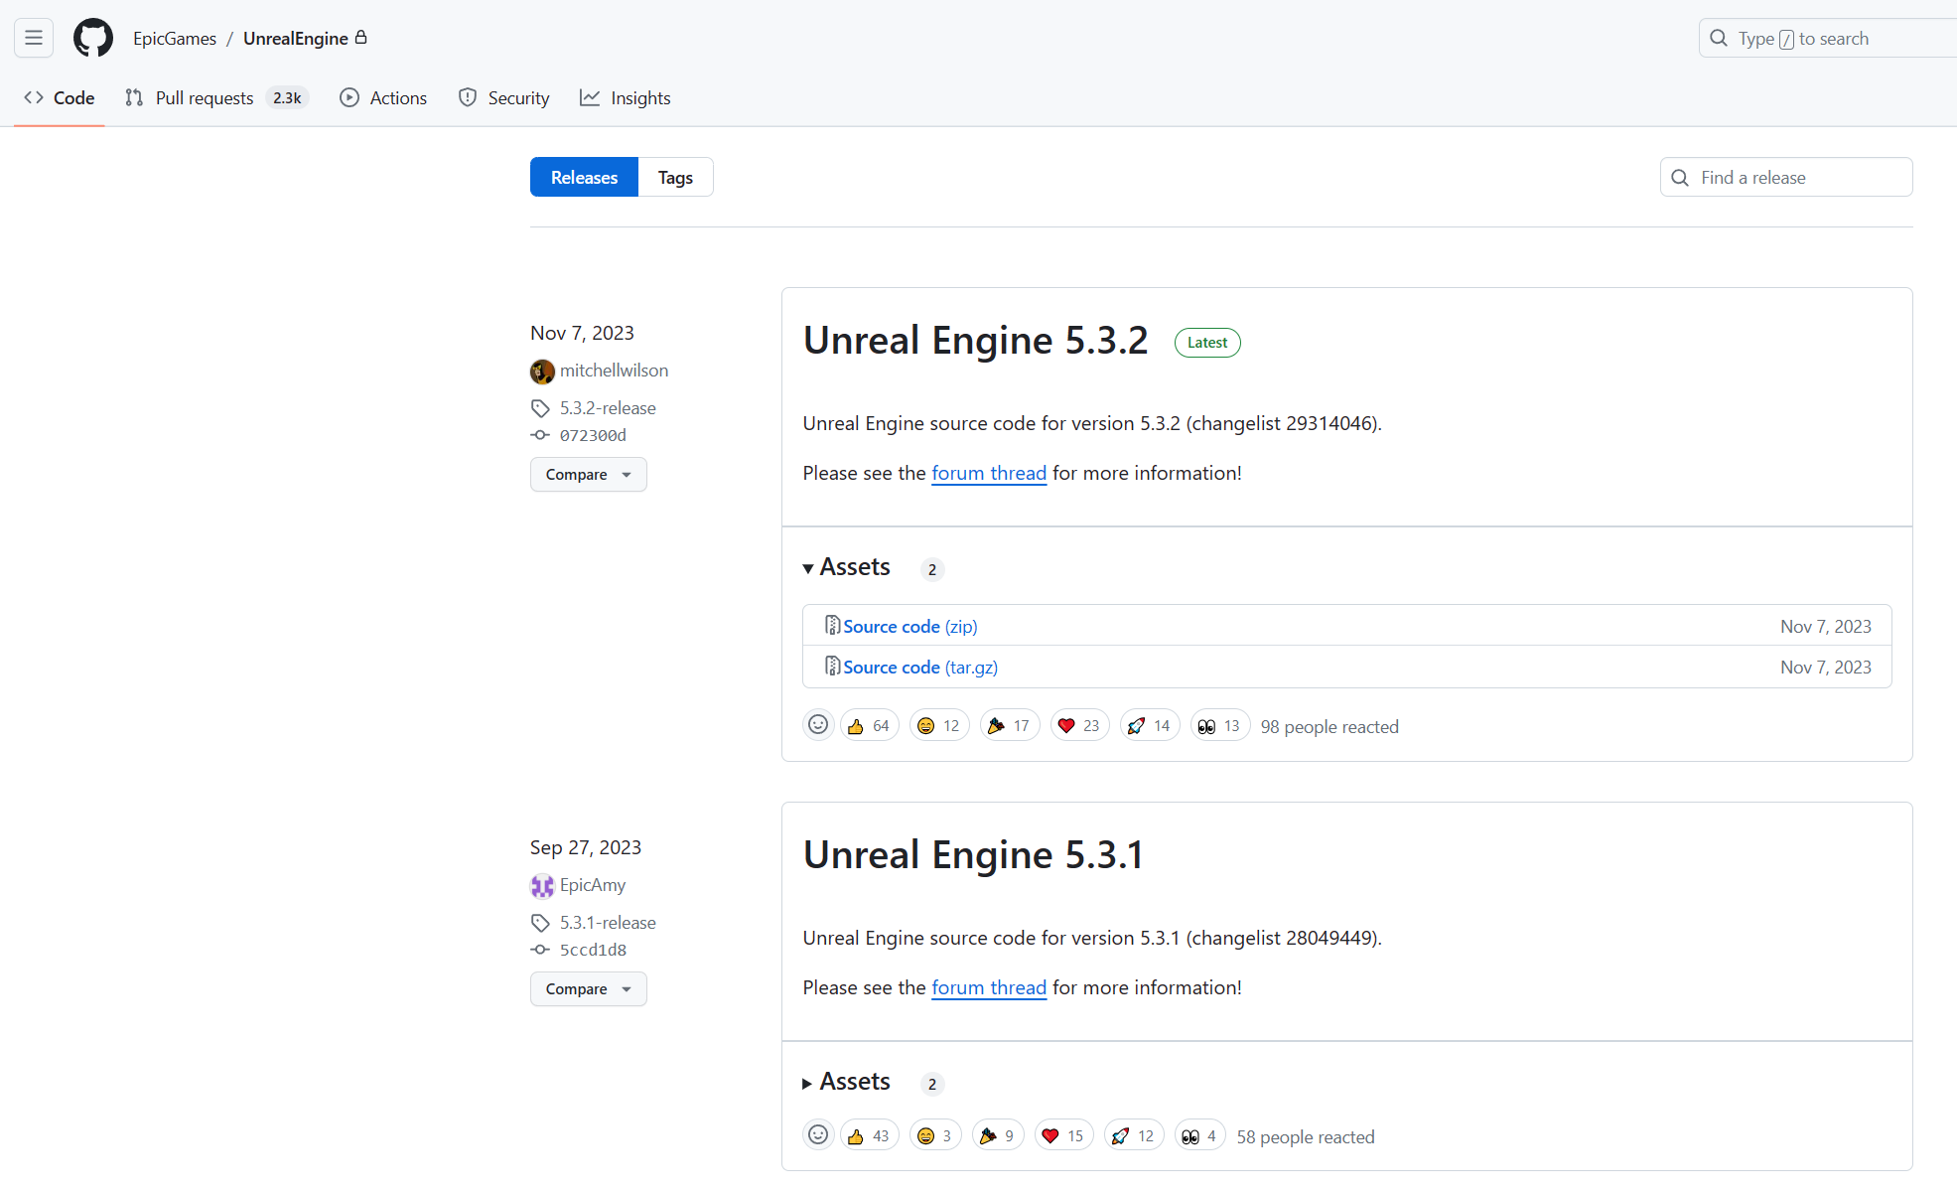Select the Releases toggle button
Viewport: 1957px width, 1193px height.
[584, 177]
